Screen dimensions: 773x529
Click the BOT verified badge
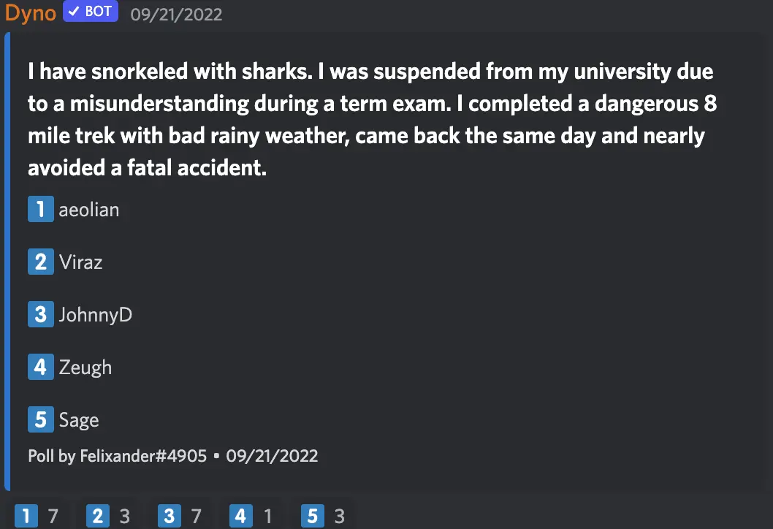pyautogui.click(x=90, y=12)
